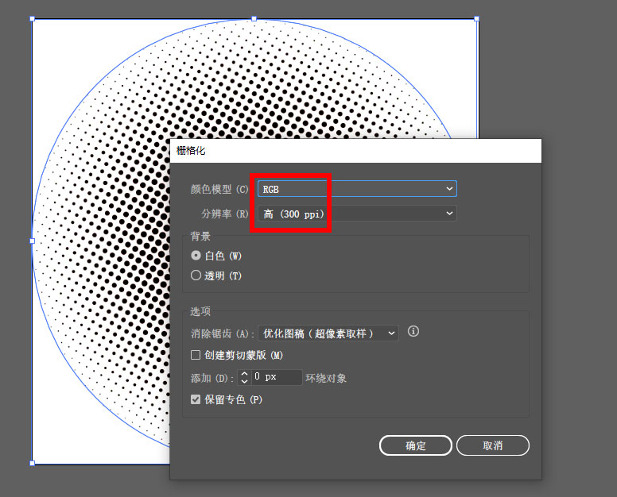This screenshot has width=617, height=497.
Task: Click the top-right selection handle of artwork
Action: tap(476, 18)
